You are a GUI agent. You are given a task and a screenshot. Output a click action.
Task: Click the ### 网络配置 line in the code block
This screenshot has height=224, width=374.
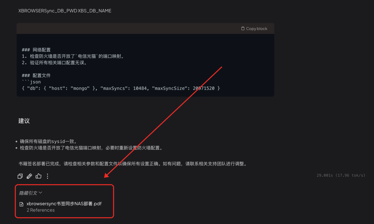click(x=36, y=50)
